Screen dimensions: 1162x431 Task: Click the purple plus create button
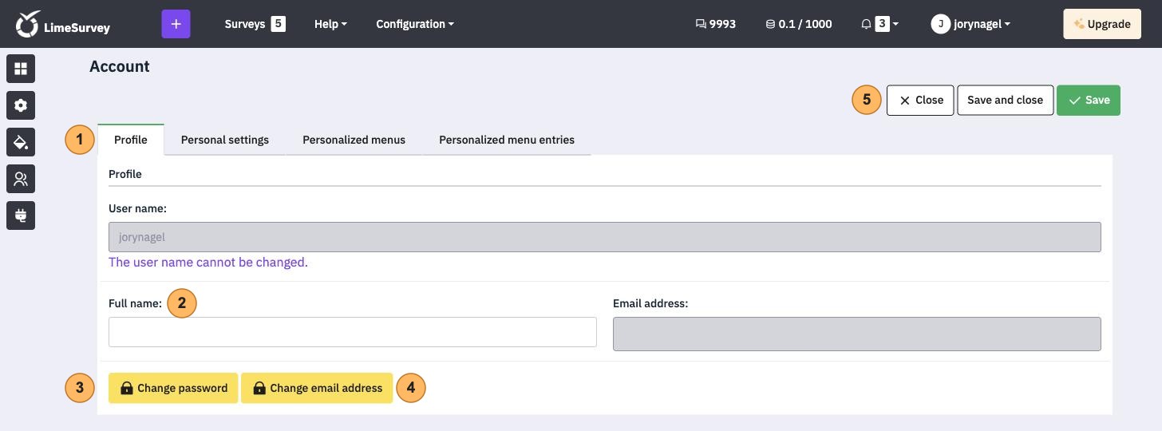(176, 24)
